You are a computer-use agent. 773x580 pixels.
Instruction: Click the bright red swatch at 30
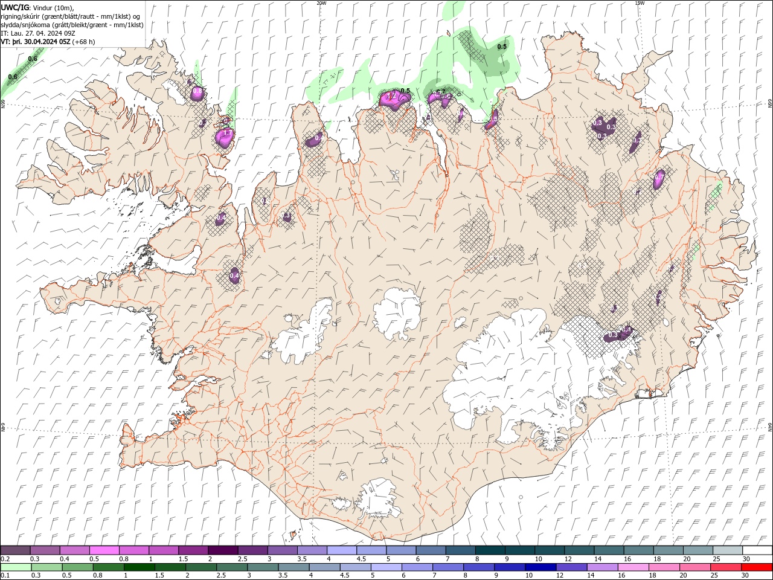click(756, 567)
